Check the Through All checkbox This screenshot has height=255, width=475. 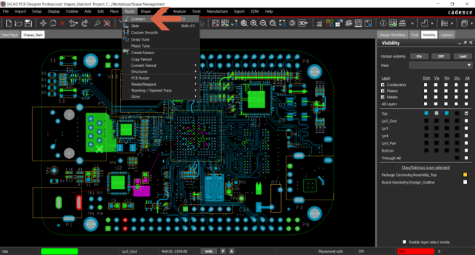466,158
